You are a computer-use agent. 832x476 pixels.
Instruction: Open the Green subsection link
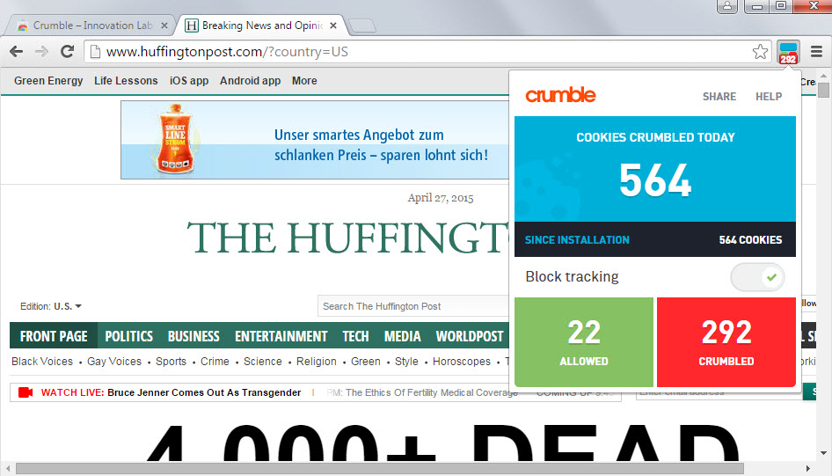click(366, 362)
